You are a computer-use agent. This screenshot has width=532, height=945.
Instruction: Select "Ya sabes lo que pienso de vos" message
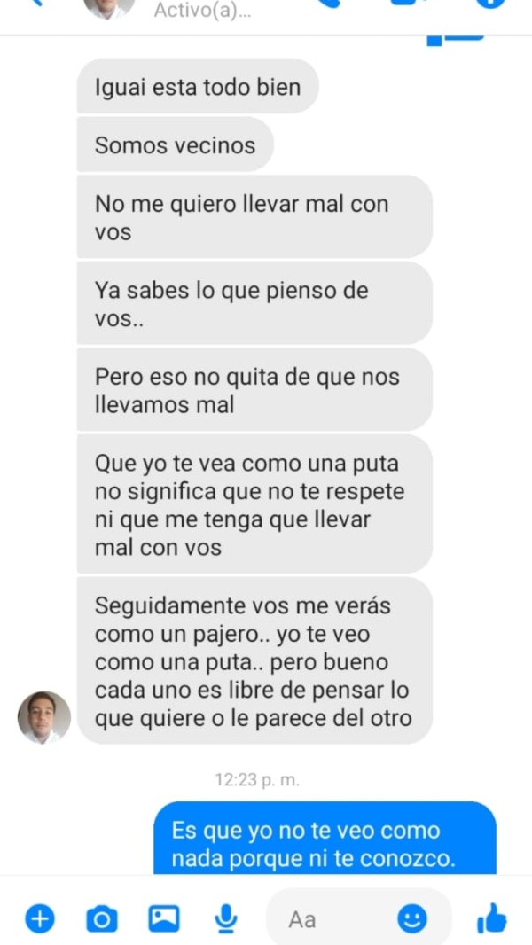pyautogui.click(x=254, y=304)
